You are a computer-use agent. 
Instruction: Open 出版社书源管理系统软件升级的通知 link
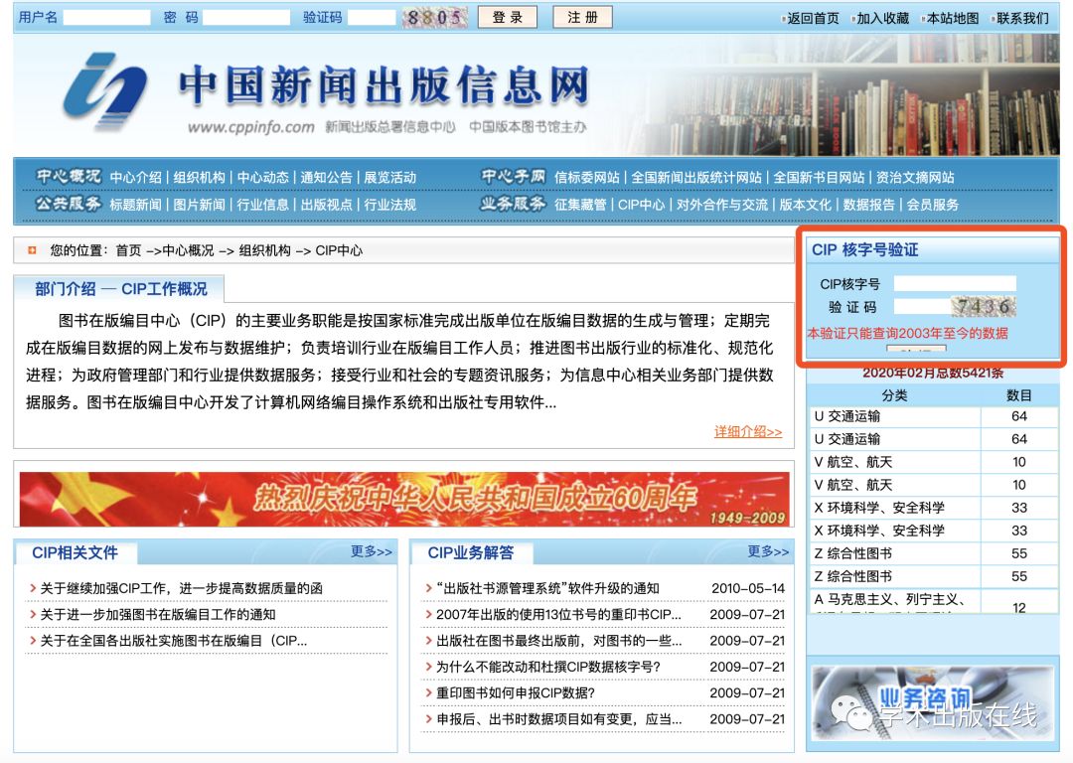pyautogui.click(x=547, y=588)
